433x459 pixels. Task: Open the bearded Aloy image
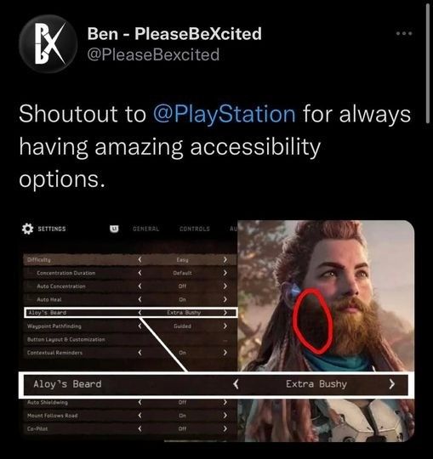326,331
